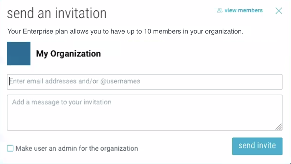291x164 pixels.
Task: Select the My Organization name
Action: [69, 54]
